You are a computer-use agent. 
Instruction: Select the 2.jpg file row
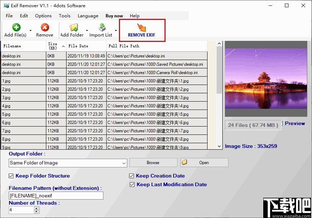pos(104,89)
